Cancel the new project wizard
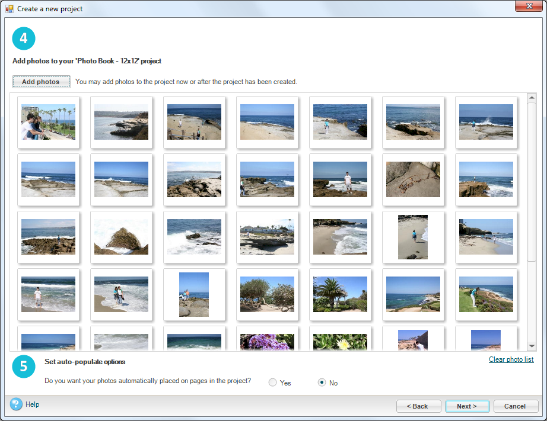The height and width of the screenshot is (421, 547). coord(515,406)
